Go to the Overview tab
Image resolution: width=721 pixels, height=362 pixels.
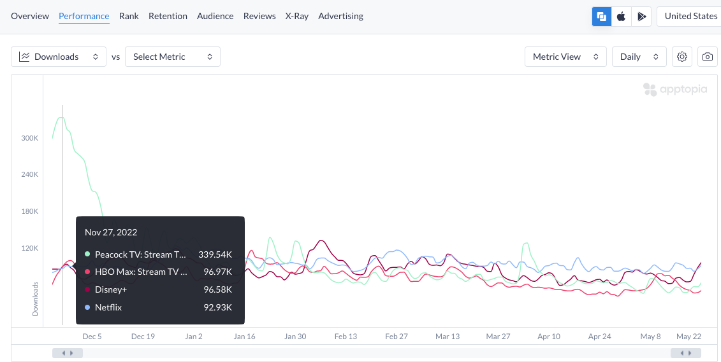pyautogui.click(x=30, y=16)
